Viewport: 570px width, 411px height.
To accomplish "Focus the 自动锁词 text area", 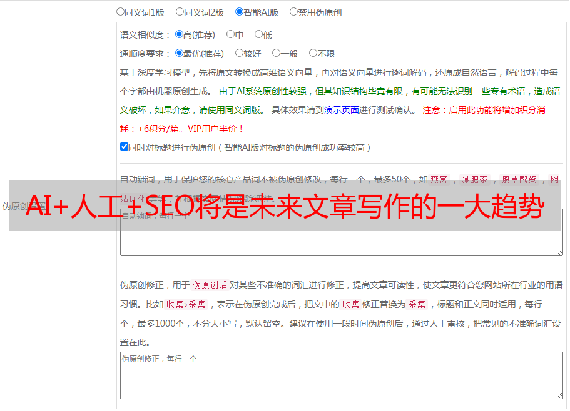I will pos(342,232).
